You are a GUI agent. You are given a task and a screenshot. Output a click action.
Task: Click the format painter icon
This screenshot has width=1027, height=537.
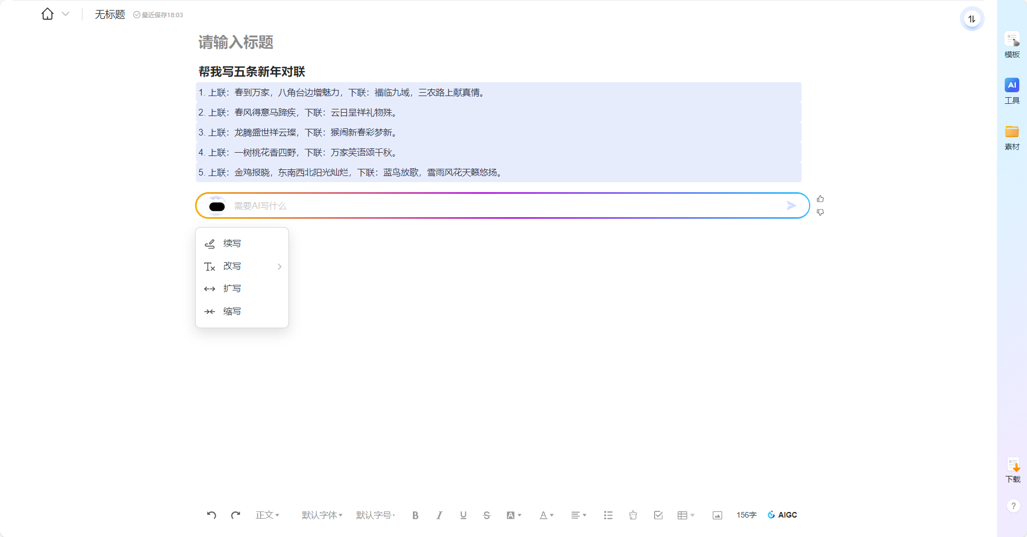click(632, 515)
